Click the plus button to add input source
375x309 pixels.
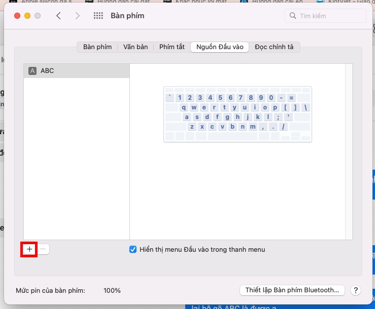[29, 249]
